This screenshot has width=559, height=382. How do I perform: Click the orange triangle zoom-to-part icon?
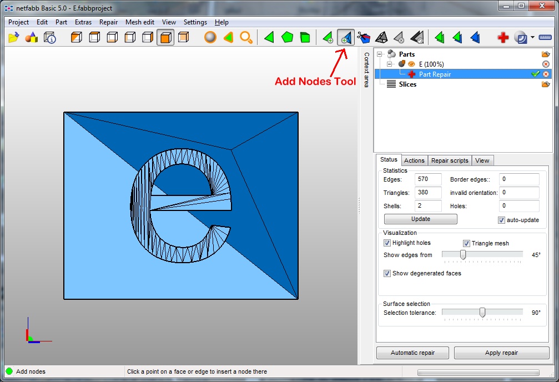(228, 37)
